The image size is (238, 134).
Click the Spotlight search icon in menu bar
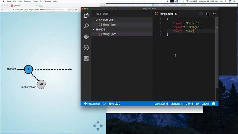226,1
